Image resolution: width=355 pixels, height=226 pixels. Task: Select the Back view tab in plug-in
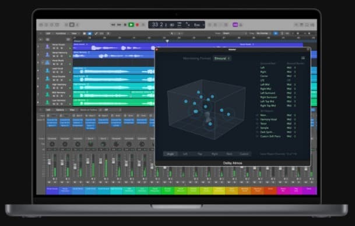(229, 154)
